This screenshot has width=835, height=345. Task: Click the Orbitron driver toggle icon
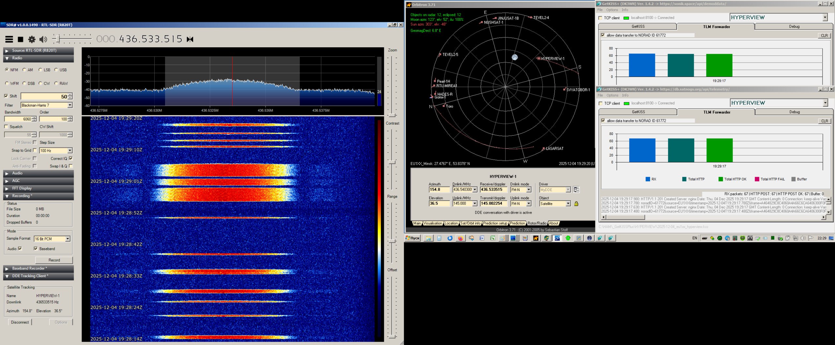coord(576,190)
